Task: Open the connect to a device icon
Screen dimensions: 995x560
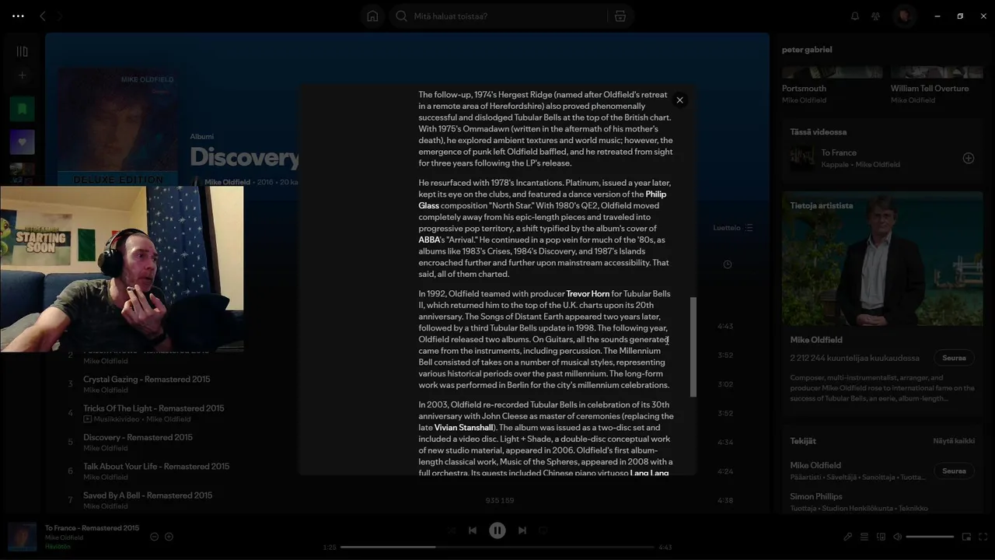Action: point(881,537)
